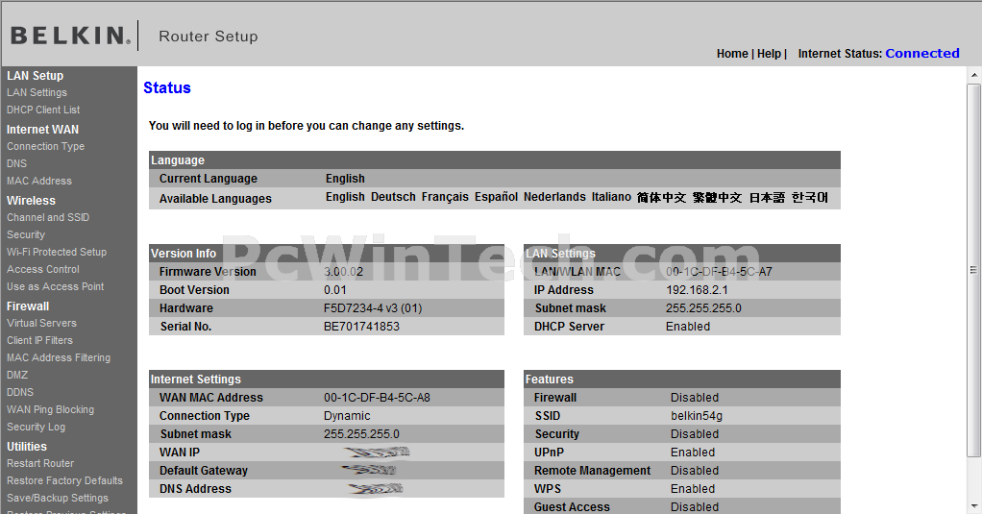Viewport: 982px width, 514px height.
Task: Click the Guest Access label
Action: coord(571,507)
